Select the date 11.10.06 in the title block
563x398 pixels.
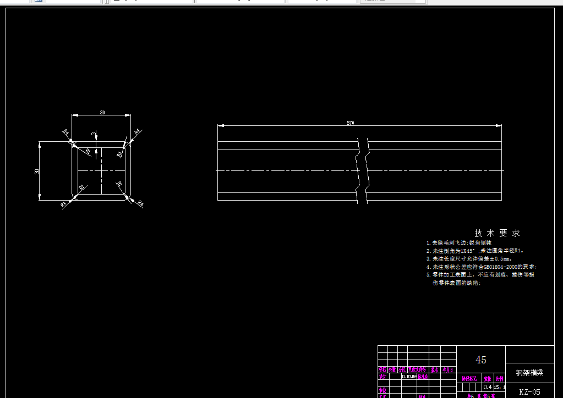(409, 377)
